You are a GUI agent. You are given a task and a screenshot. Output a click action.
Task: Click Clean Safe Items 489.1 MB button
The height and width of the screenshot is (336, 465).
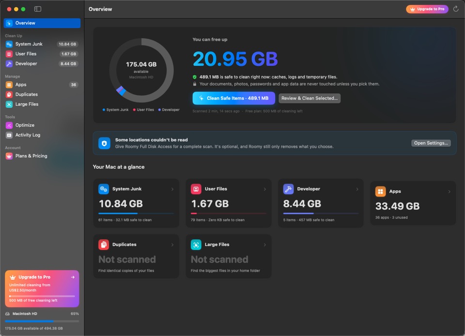point(233,98)
